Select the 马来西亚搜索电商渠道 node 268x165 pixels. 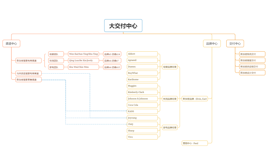coord(28,73)
